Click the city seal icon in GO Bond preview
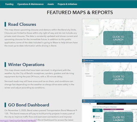137x122 pixels. coord(84,101)
